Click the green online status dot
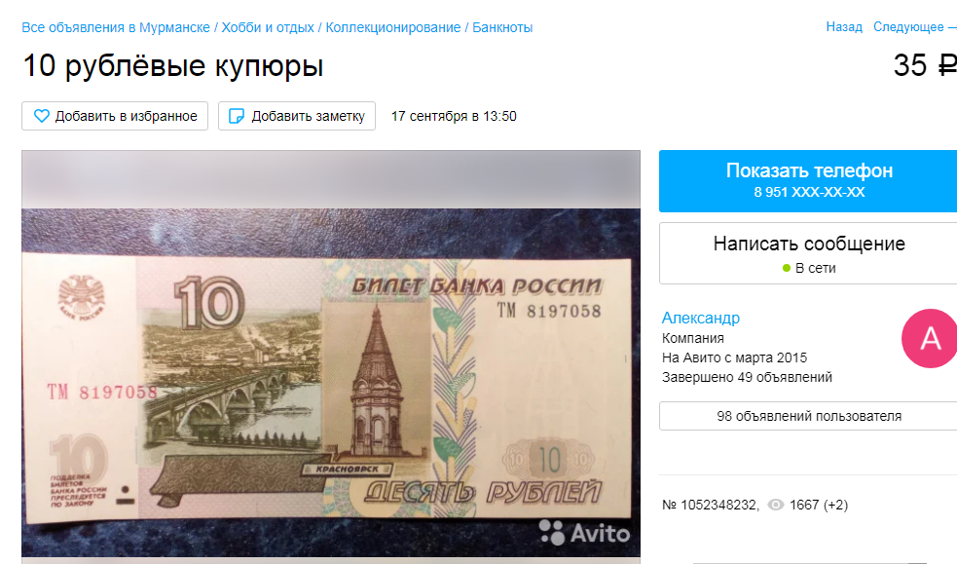Viewport: 957px width, 564px height. coord(787,268)
